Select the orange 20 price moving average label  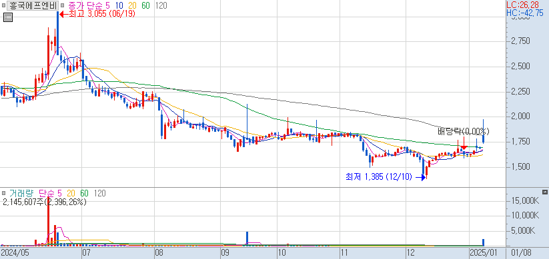tap(132, 5)
